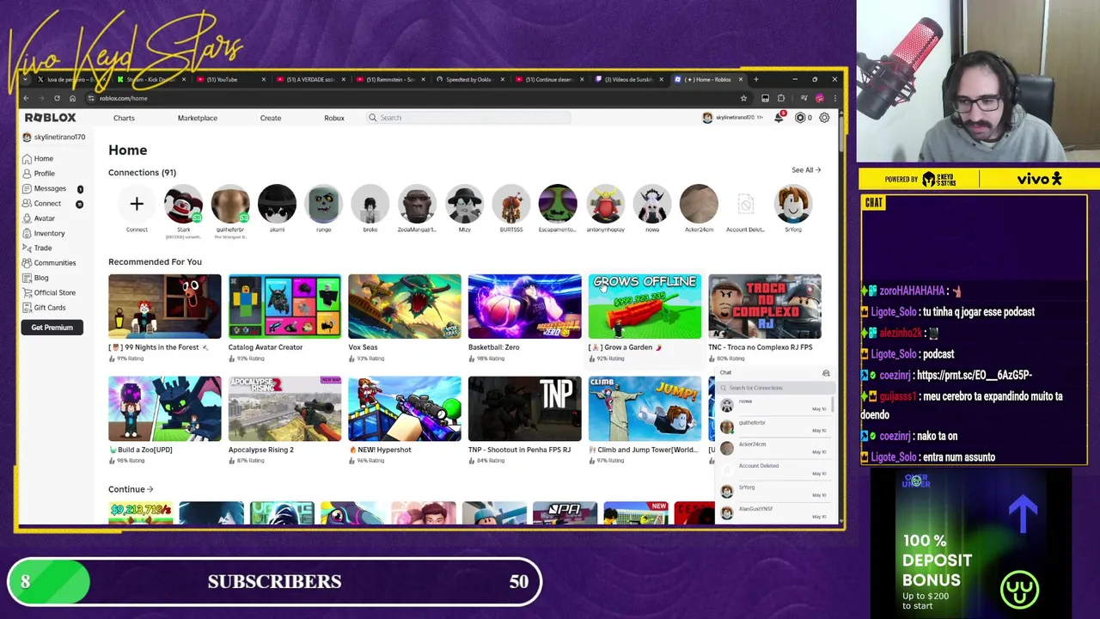Open Catalog Avatar Creator game
The image size is (1100, 619).
point(284,317)
